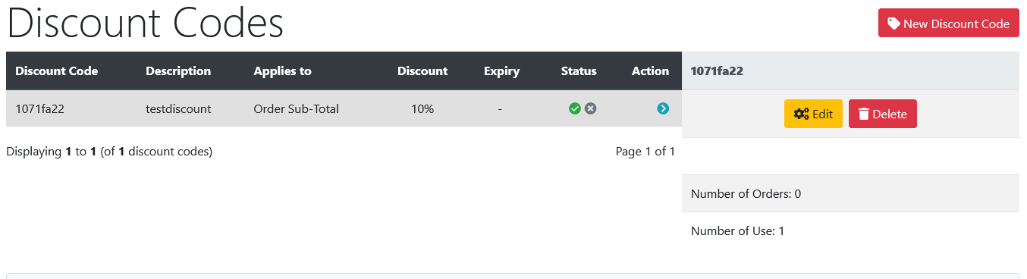1027x279 pixels.
Task: Click the Description column header
Action: click(x=178, y=71)
